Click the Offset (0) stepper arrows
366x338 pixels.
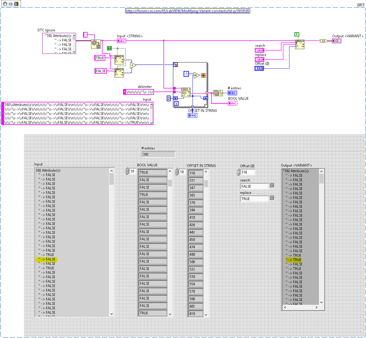(238, 172)
